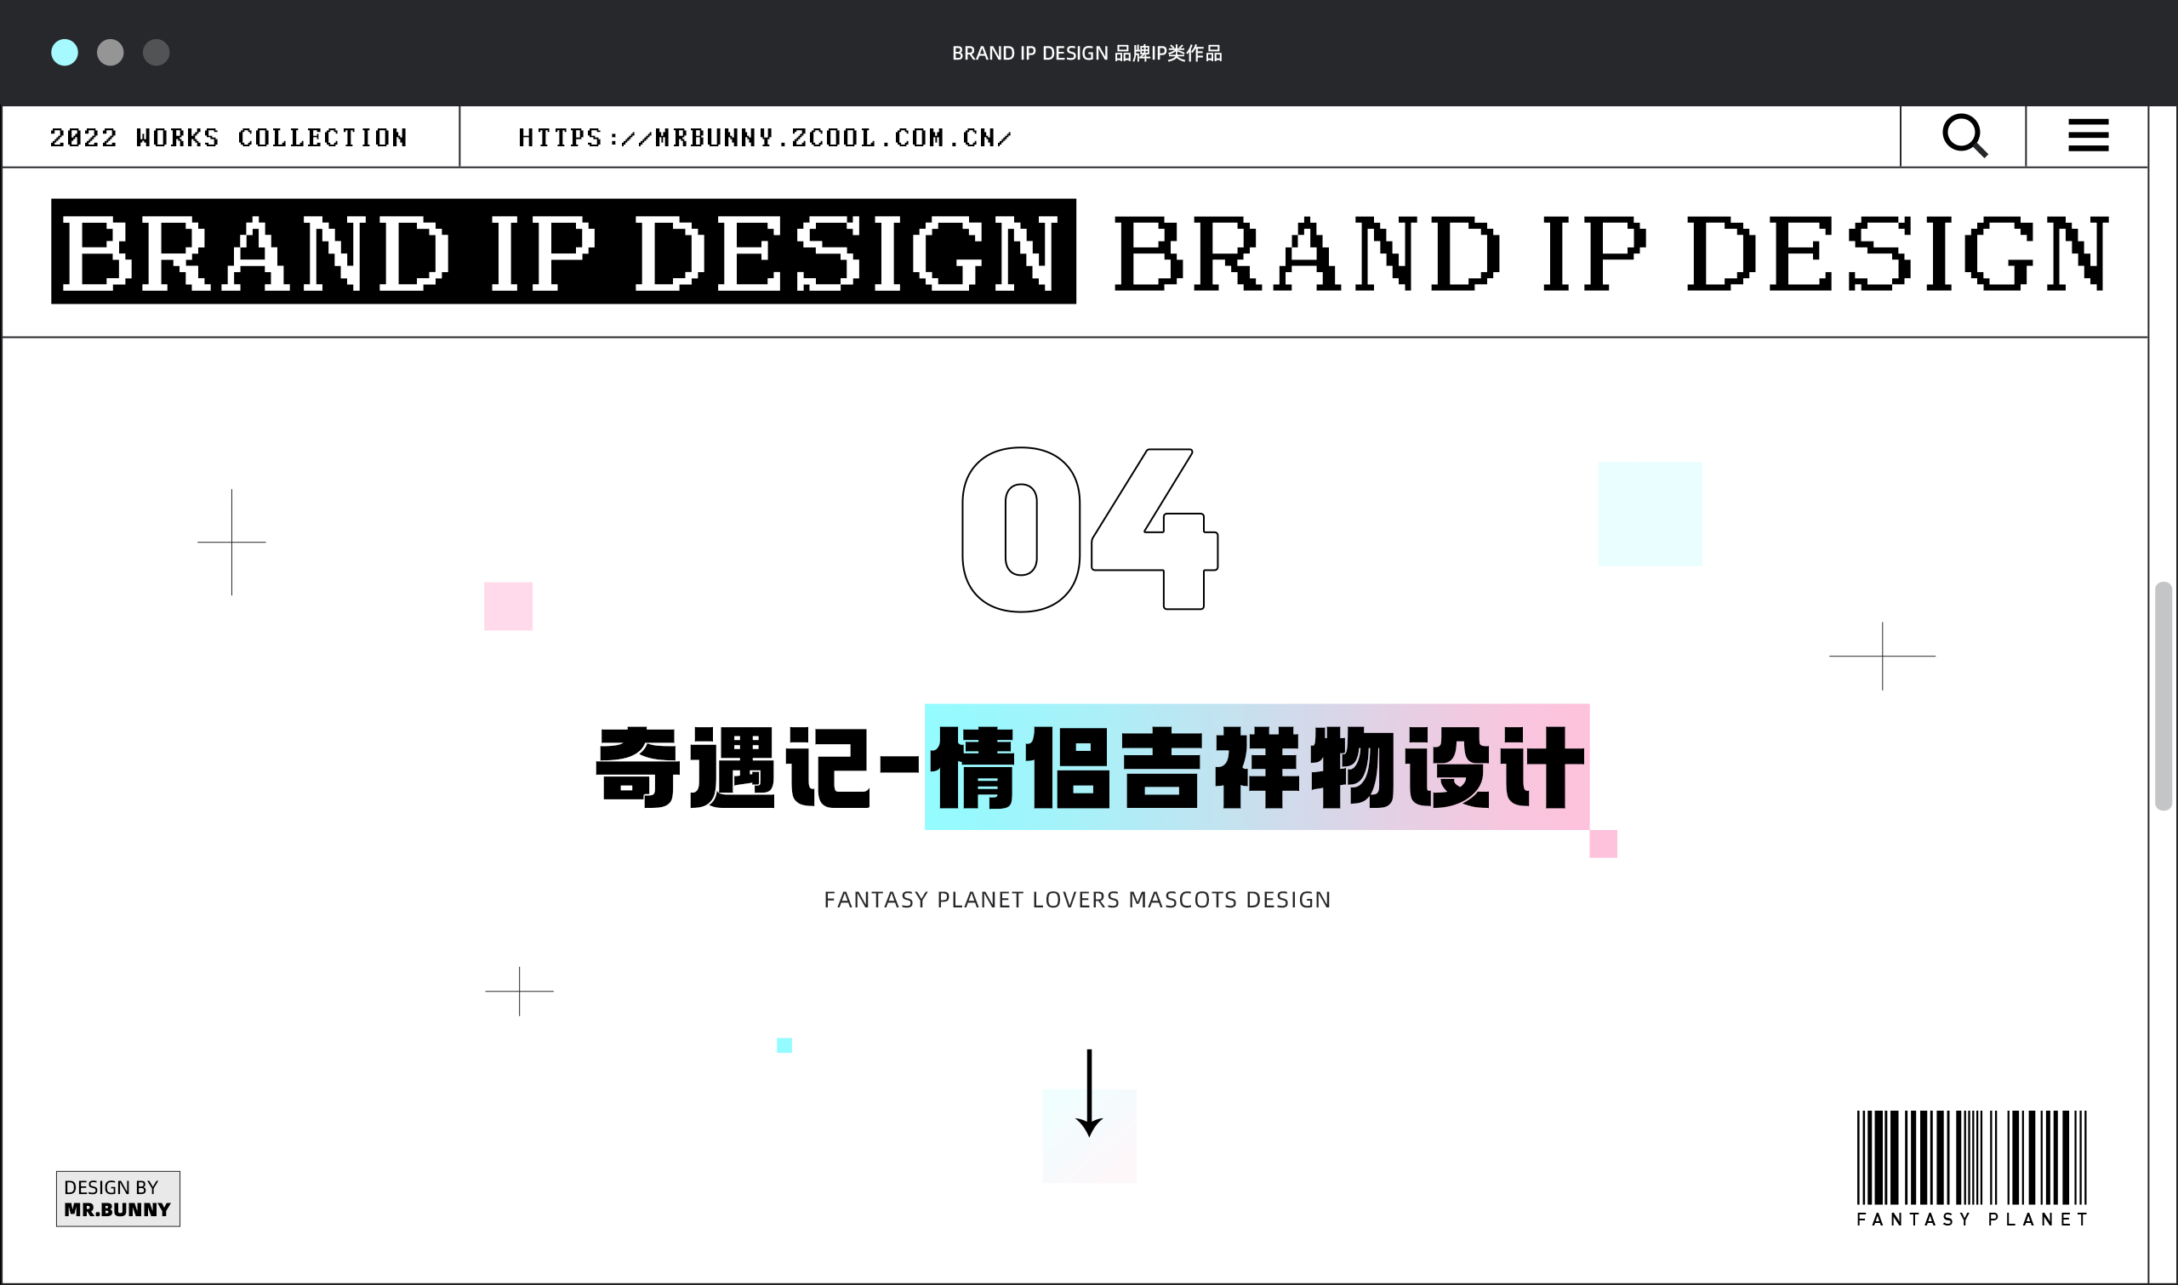Select the 2022 Works Collection label
The image size is (2178, 1285).
click(x=229, y=138)
